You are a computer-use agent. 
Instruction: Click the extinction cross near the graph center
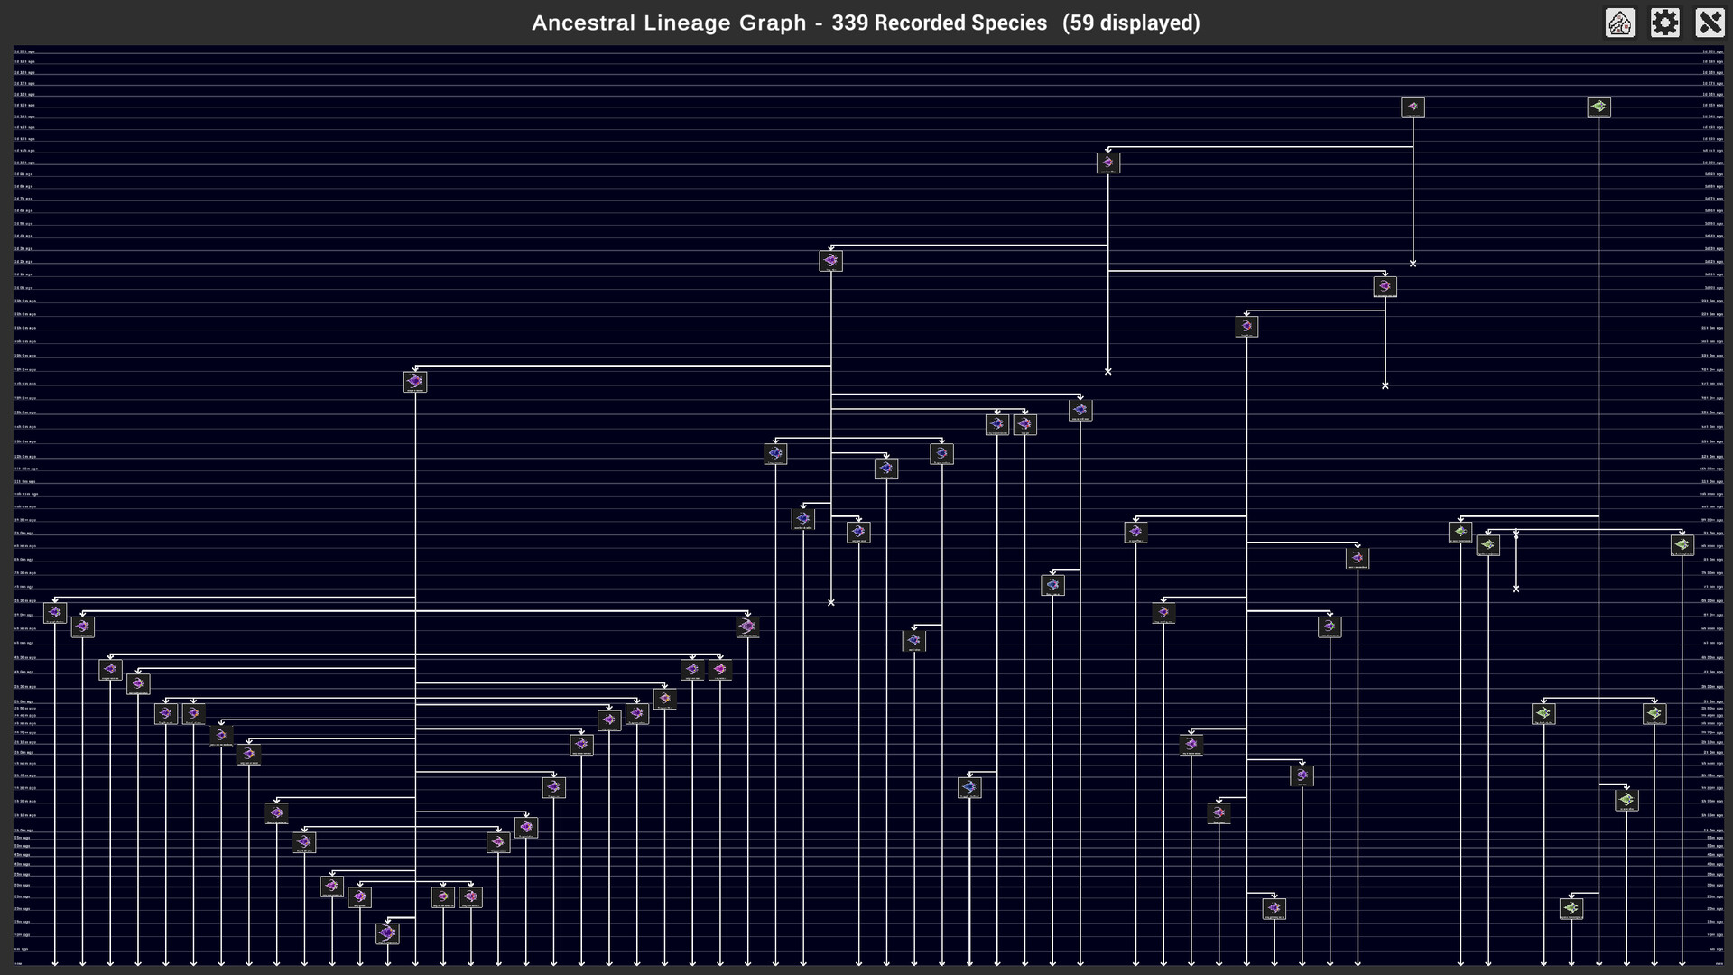point(830,602)
